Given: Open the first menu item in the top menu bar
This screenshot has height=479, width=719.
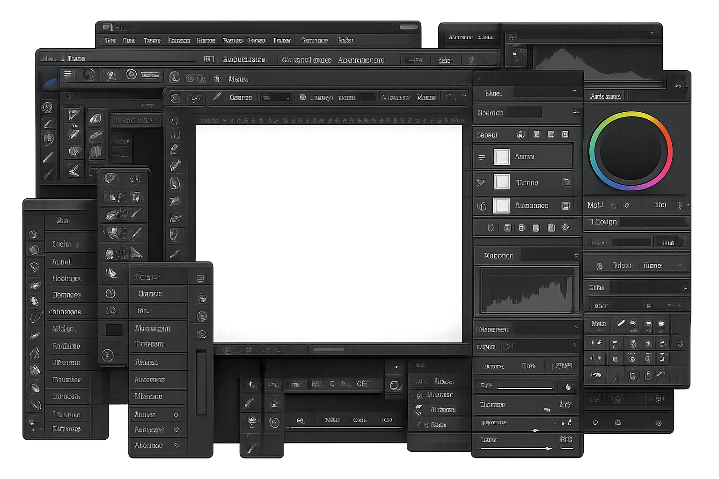Looking at the screenshot, I should pos(110,41).
